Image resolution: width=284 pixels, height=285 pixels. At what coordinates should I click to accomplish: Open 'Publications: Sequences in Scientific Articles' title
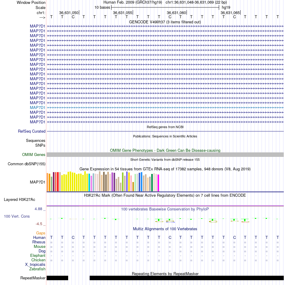[165, 136]
